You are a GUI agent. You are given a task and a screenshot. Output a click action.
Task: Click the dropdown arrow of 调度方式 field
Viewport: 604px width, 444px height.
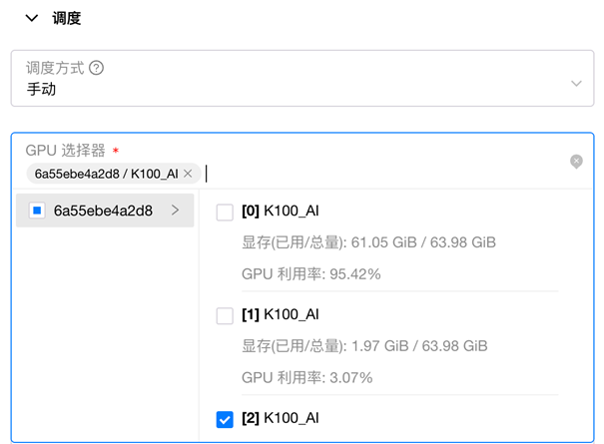(x=576, y=83)
